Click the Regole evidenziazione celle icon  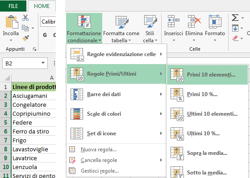pyautogui.click(x=77, y=55)
